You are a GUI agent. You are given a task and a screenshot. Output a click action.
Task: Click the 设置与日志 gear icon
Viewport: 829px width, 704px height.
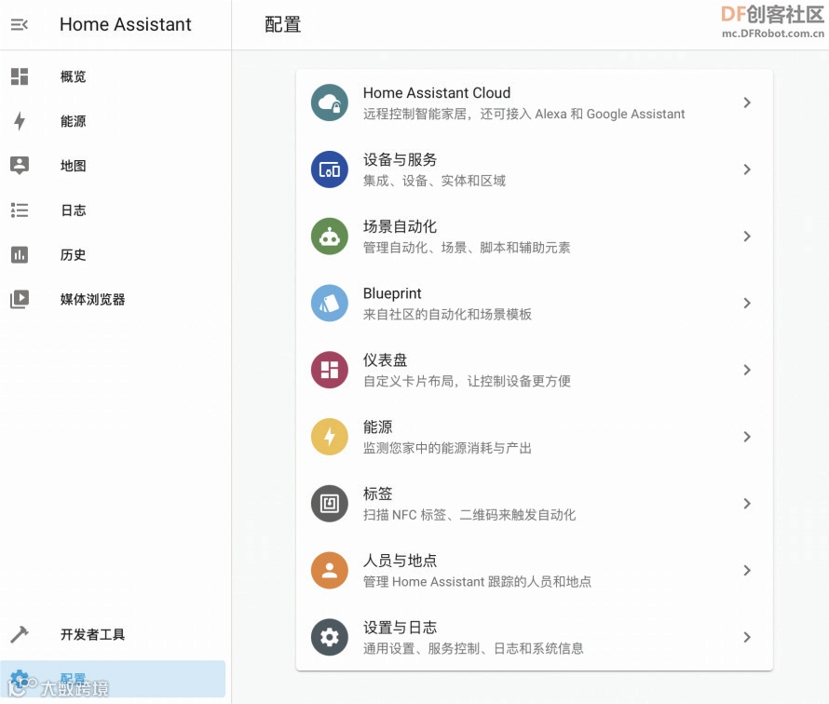330,637
